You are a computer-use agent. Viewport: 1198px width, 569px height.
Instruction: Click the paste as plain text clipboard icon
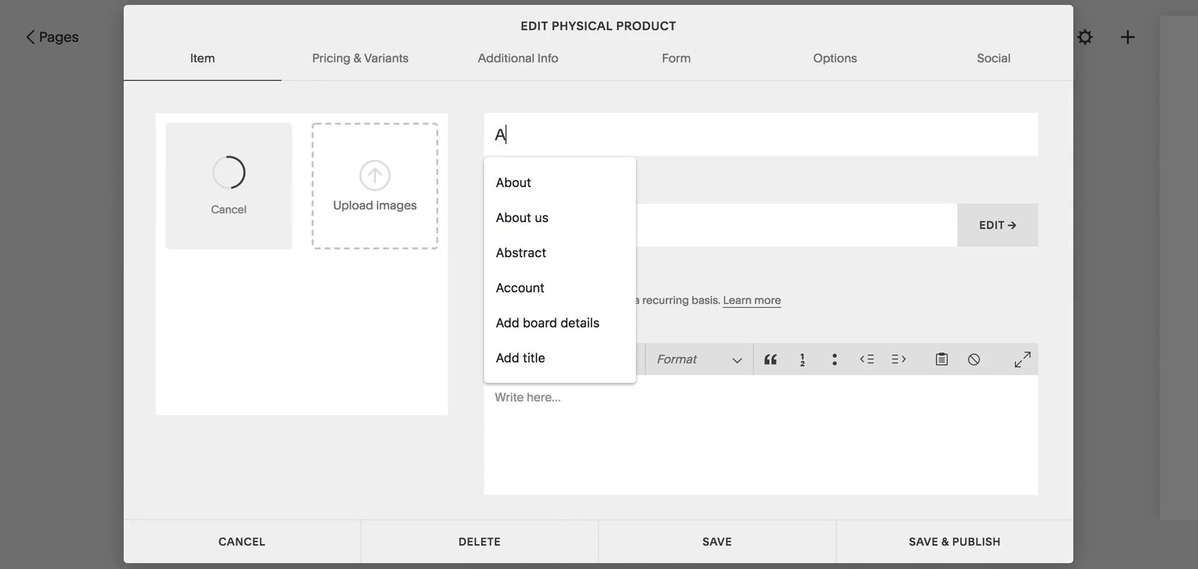tap(942, 359)
